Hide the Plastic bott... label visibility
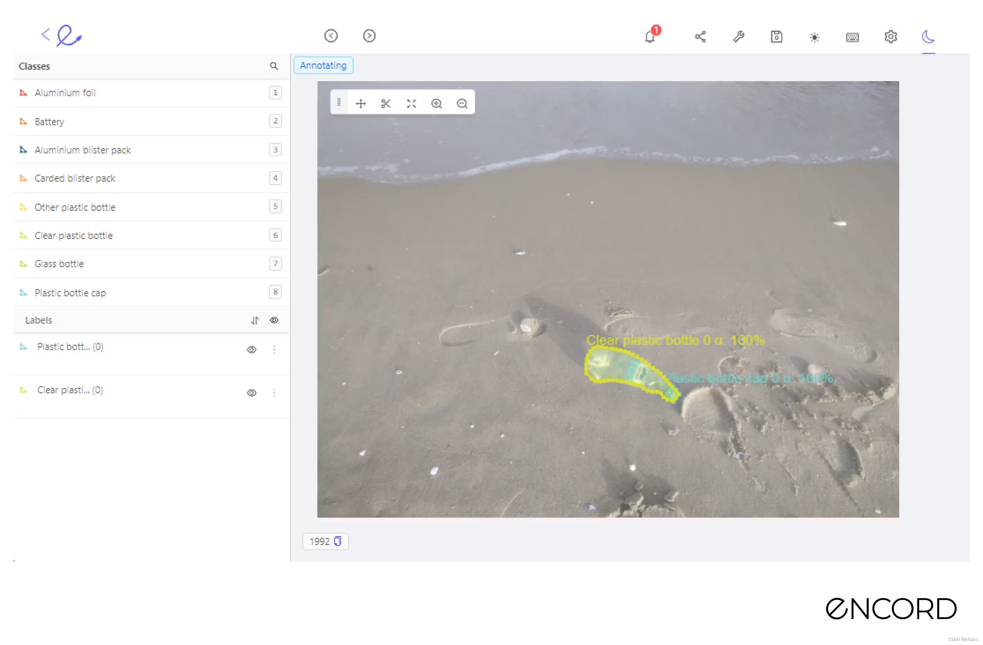983x645 pixels. point(252,350)
